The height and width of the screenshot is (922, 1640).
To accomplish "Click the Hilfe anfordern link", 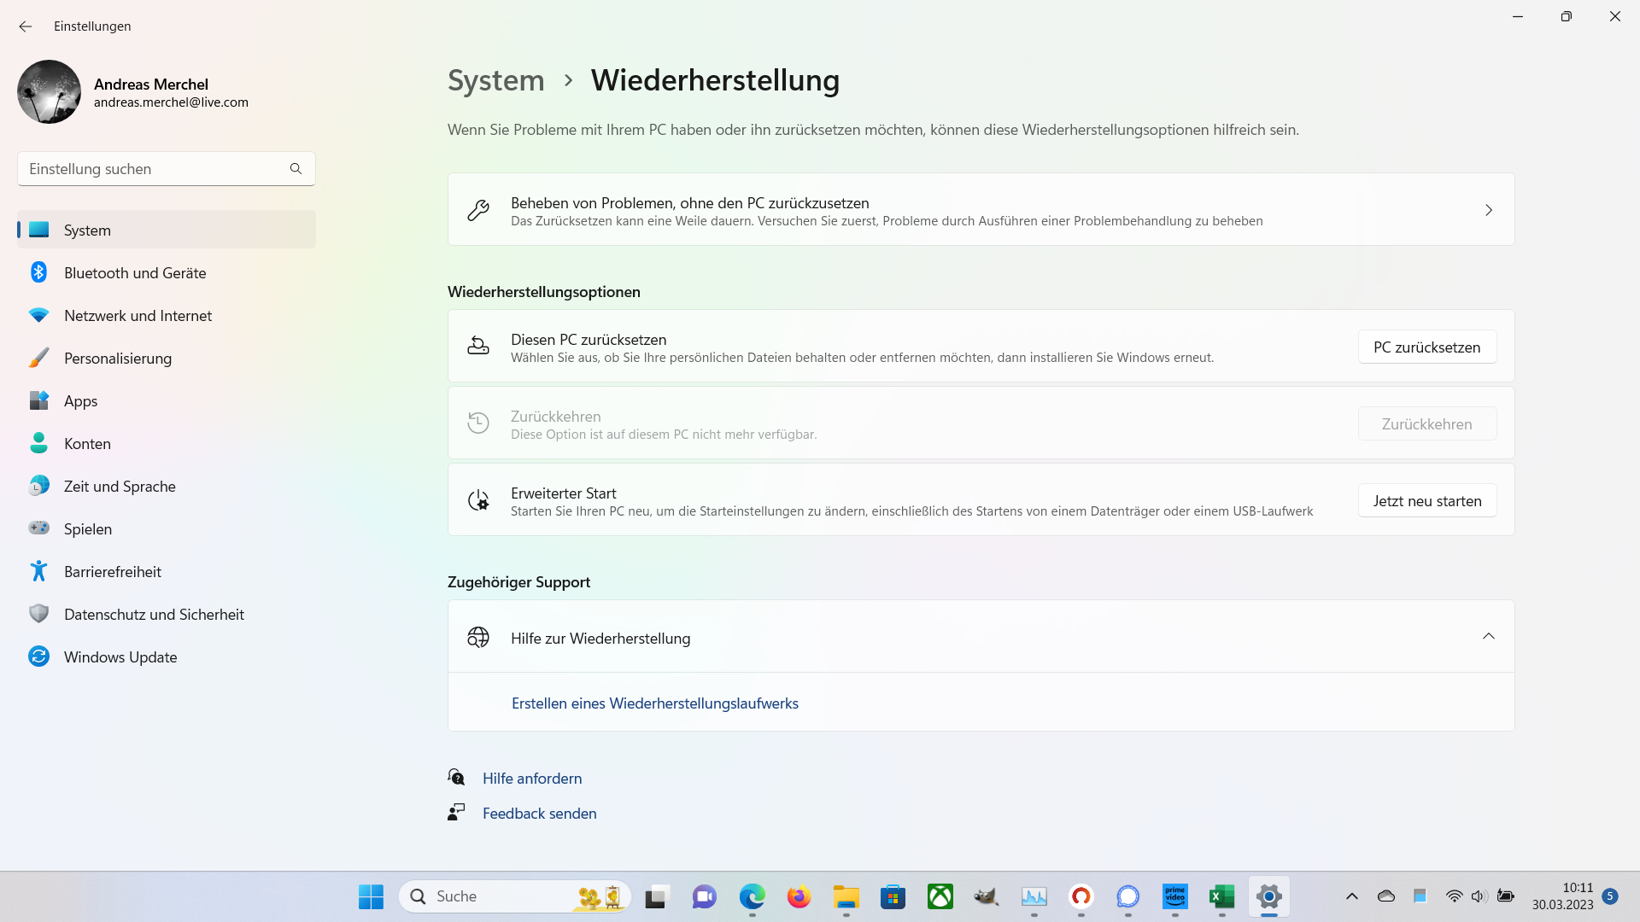I will [x=531, y=779].
